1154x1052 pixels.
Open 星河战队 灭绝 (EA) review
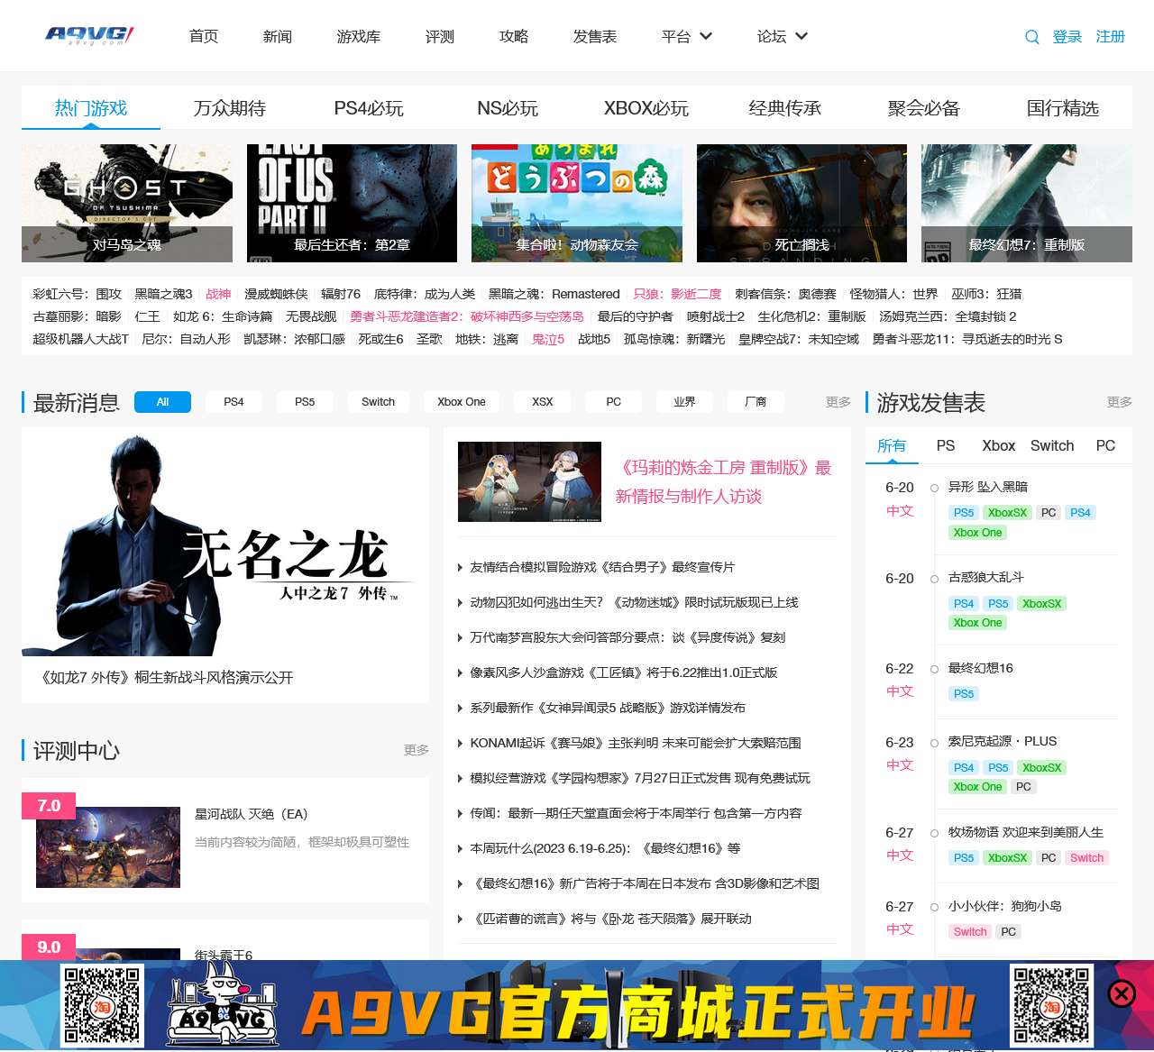pyautogui.click(x=252, y=814)
